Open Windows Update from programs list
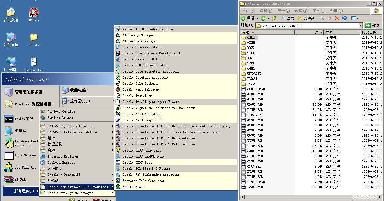 (77, 118)
